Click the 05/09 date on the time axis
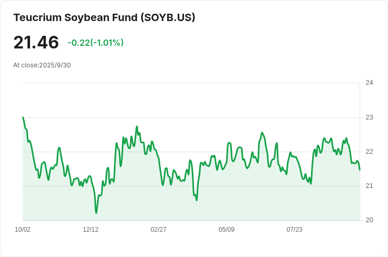This screenshot has height=257, width=388. 226,230
